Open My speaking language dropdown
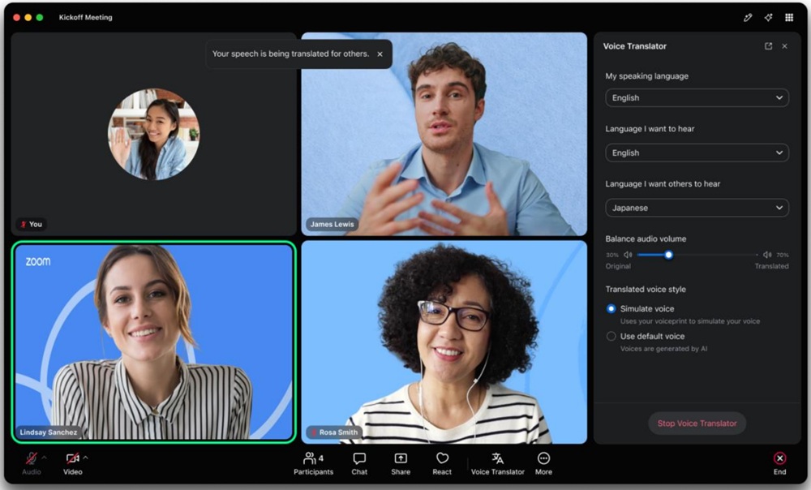 (x=697, y=98)
